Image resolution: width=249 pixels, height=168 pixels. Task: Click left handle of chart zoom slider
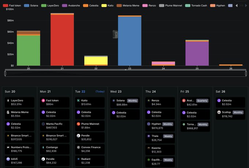click(x=5, y=73)
